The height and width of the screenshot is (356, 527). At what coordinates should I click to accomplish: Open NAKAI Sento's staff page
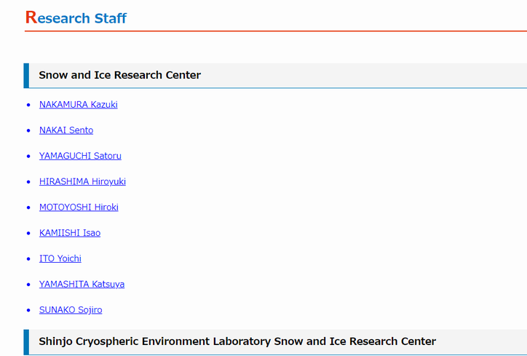click(66, 130)
